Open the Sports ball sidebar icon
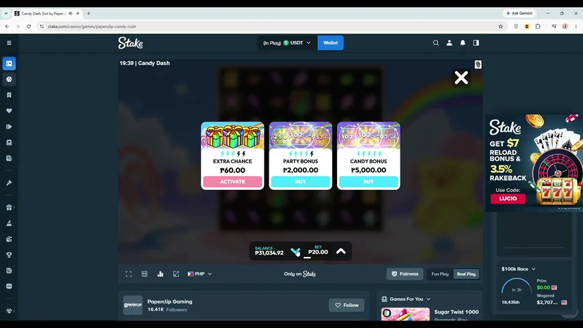Screen dimensions: 583x328 pyautogui.click(x=9, y=79)
